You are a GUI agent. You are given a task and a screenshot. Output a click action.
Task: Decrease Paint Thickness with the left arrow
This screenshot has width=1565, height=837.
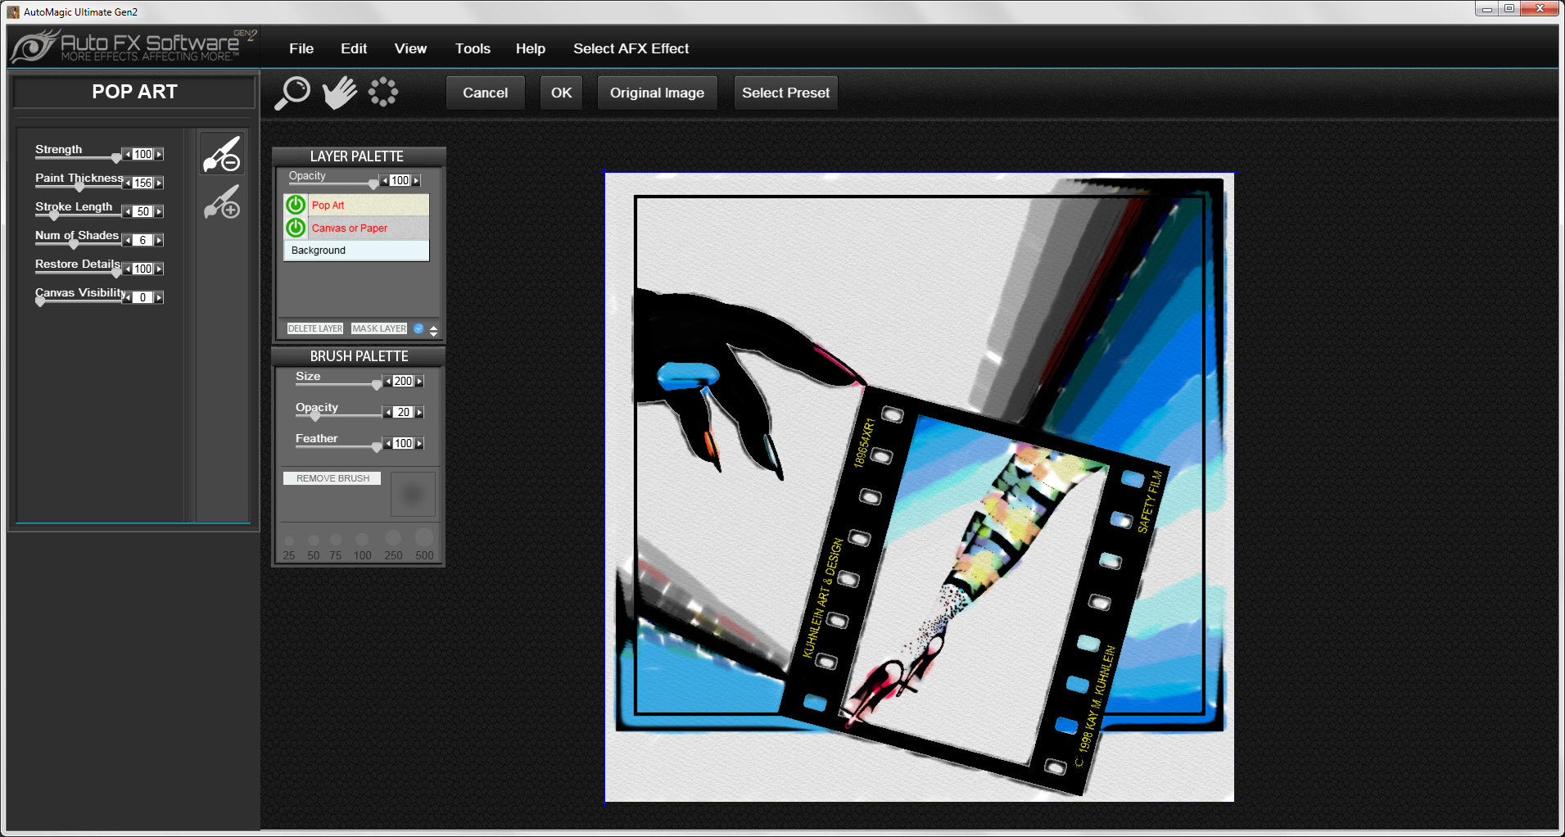(127, 183)
